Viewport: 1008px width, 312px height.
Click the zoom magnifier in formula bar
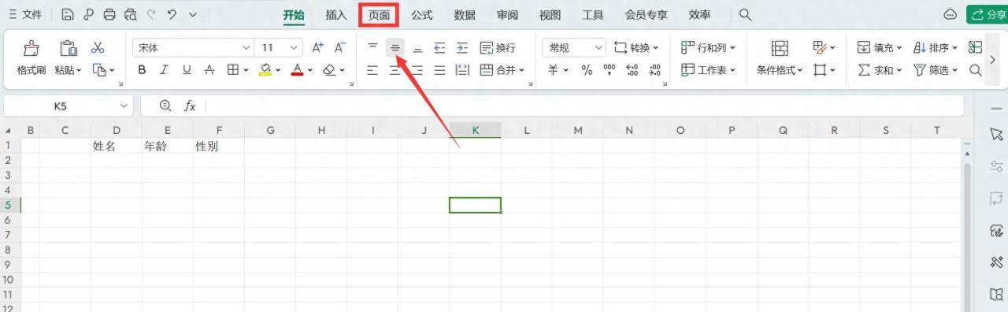[x=165, y=106]
